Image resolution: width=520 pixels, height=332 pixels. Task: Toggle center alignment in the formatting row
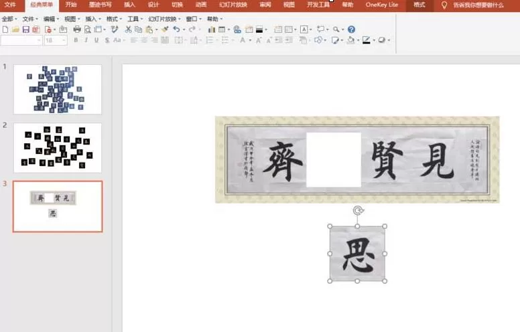pos(144,40)
